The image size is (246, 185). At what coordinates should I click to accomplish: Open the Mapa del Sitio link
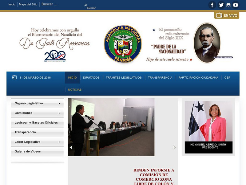point(28,4)
